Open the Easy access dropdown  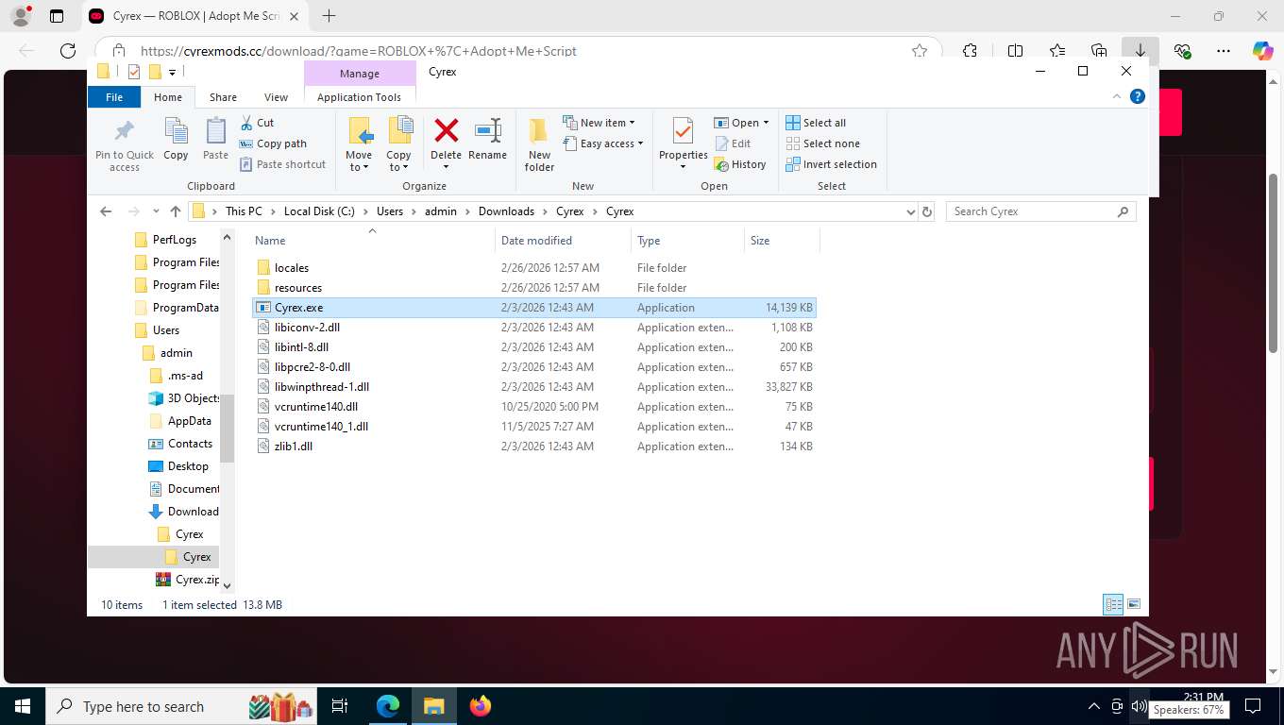[x=603, y=143]
